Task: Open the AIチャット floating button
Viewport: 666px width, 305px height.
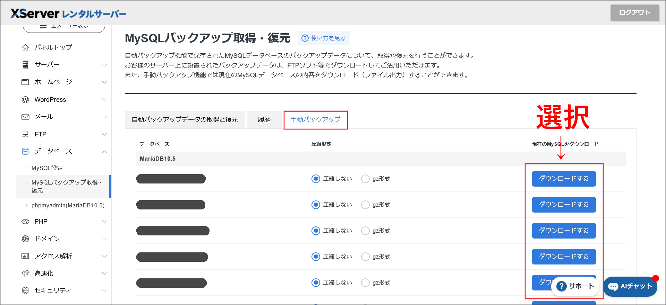Action: [630, 287]
